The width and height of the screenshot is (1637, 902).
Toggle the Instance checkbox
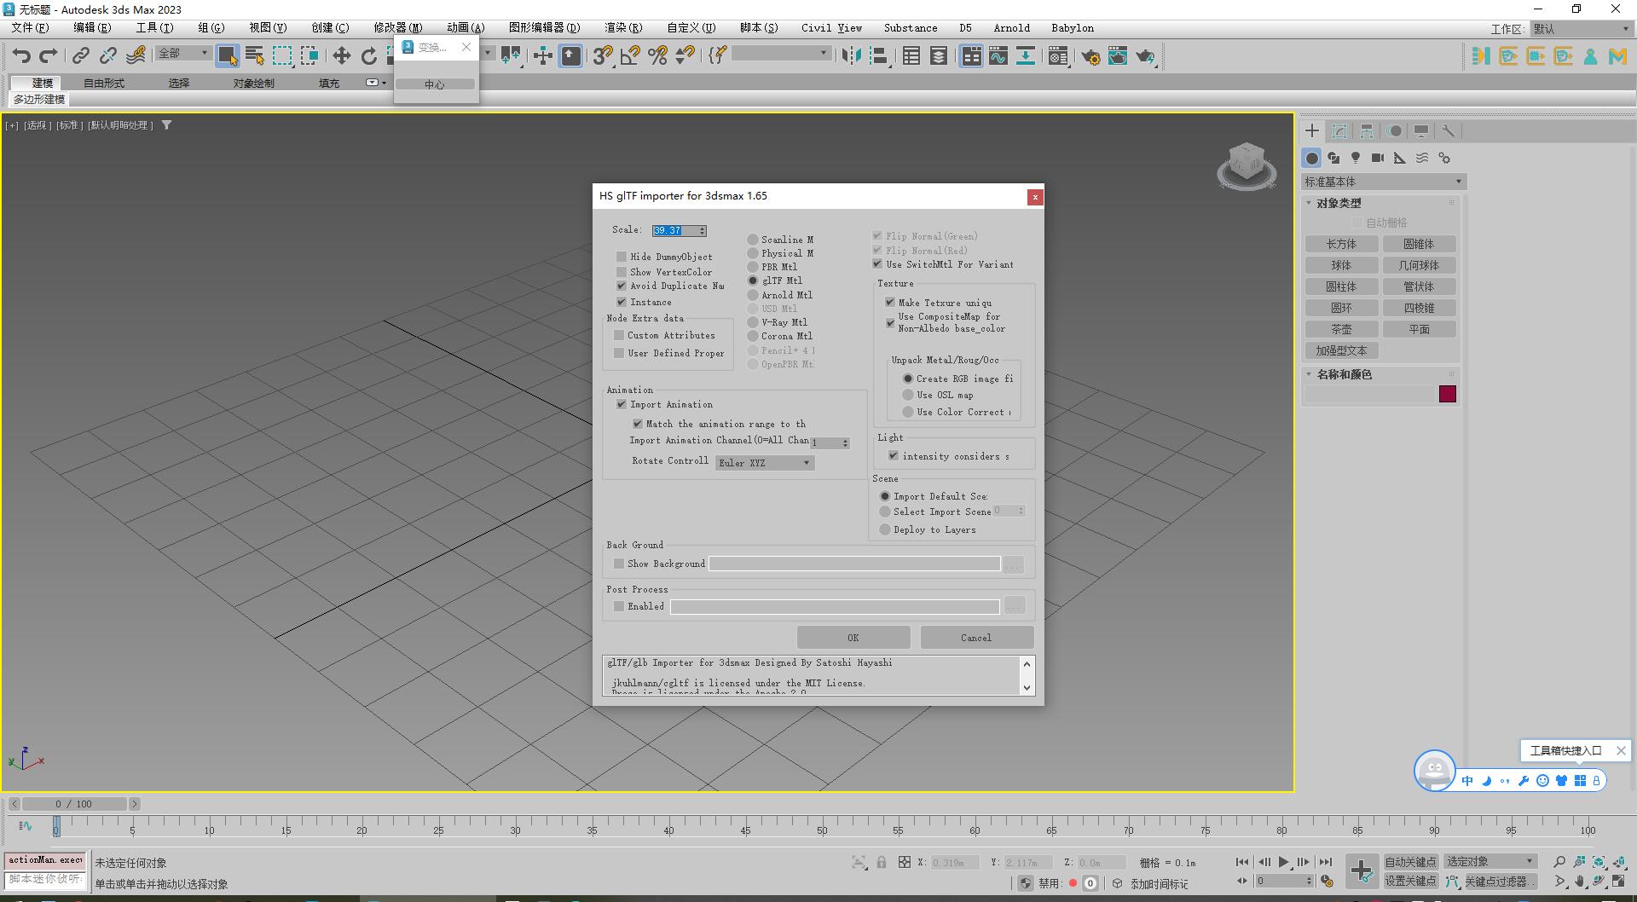pos(622,302)
